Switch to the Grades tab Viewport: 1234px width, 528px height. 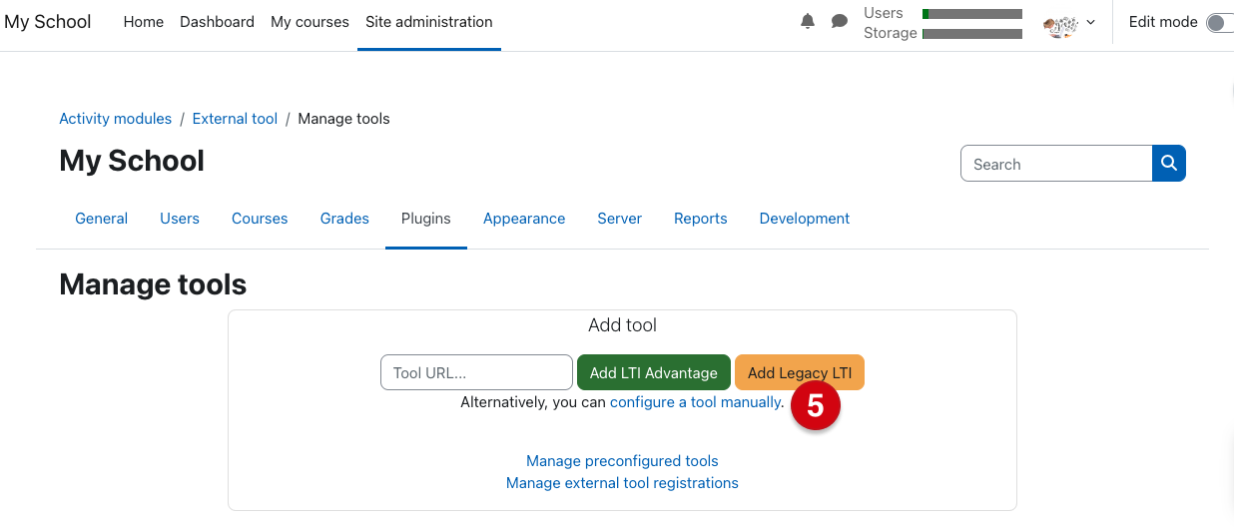point(344,218)
